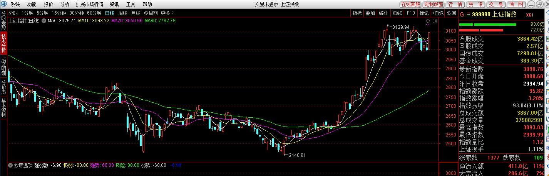The height and width of the screenshot is (176, 549).
Task: Expand the 上证指数(日线) indicator dropdown
Action: (x=44, y=21)
